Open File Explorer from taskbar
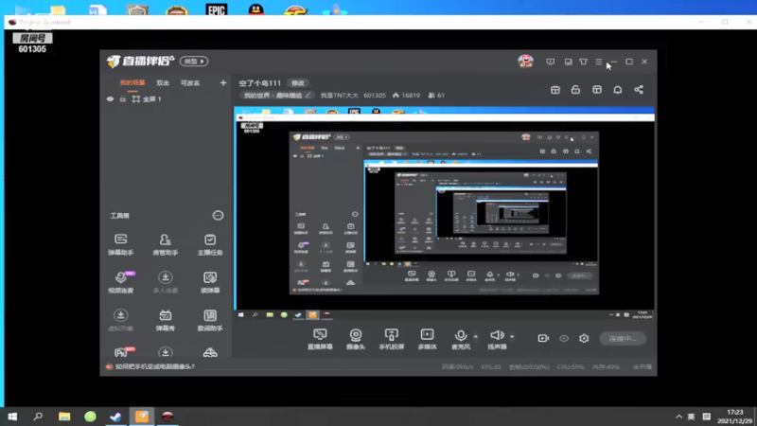The height and width of the screenshot is (426, 757). click(64, 417)
